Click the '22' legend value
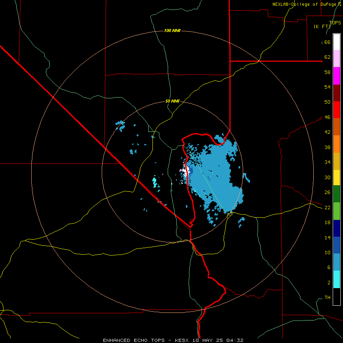 pos(327,208)
